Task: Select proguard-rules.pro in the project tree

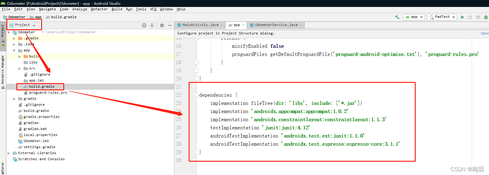Action: [x=48, y=92]
